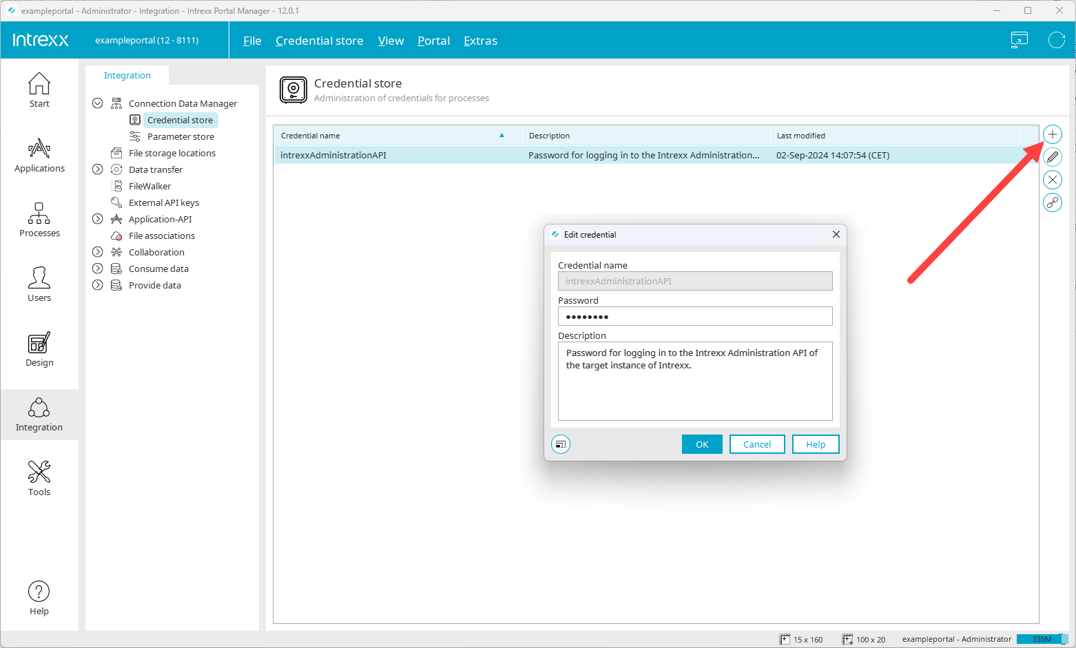
Task: Click exampleportal - Administrator status text
Action: pos(957,639)
